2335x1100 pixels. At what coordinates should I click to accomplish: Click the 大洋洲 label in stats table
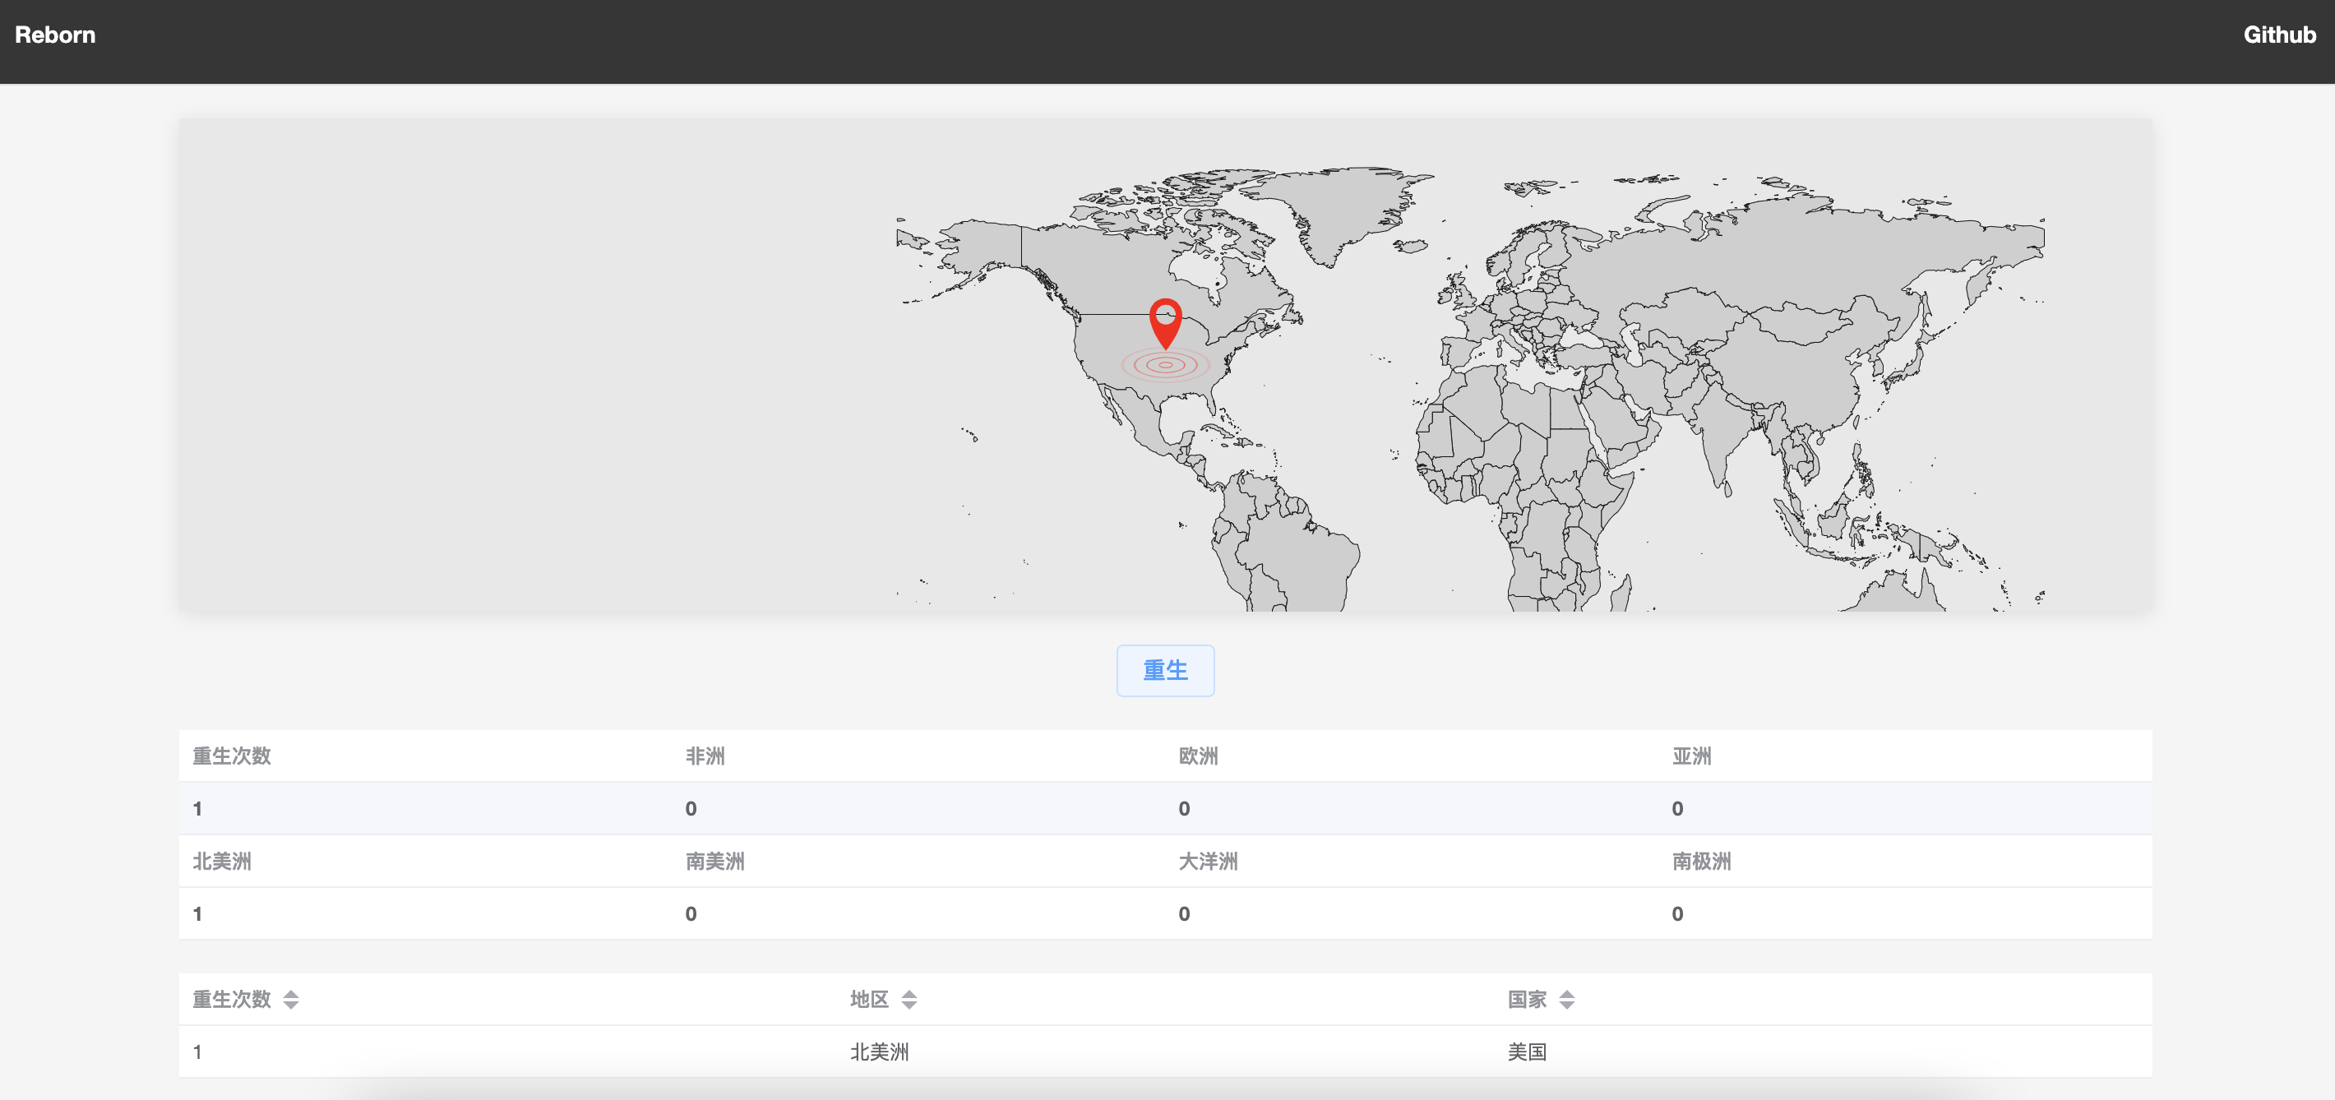tap(1208, 861)
